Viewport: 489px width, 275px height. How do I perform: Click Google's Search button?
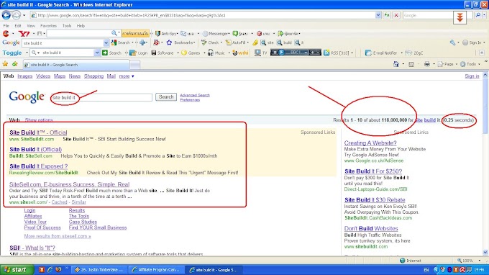166,97
